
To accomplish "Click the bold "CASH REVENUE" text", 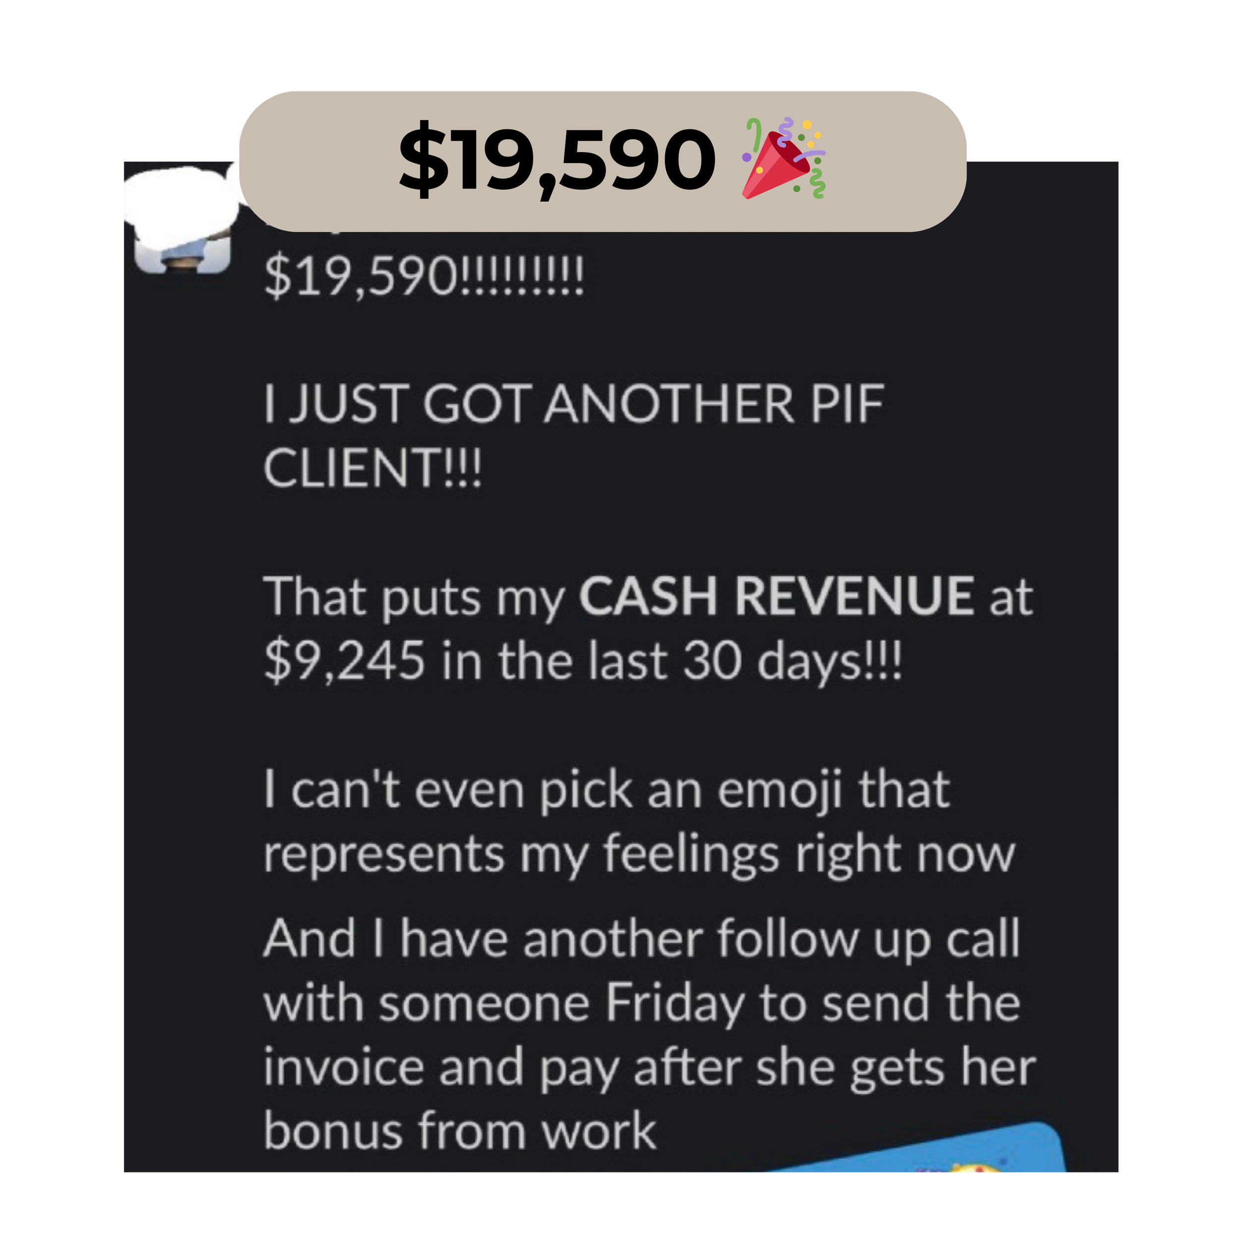I will (777, 596).
